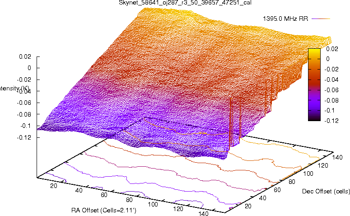
Task: Click the 120 tick on the RA Offset axis
Action: [x=178, y=209]
